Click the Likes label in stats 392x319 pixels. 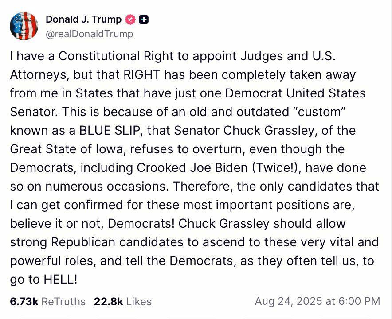[139, 301]
